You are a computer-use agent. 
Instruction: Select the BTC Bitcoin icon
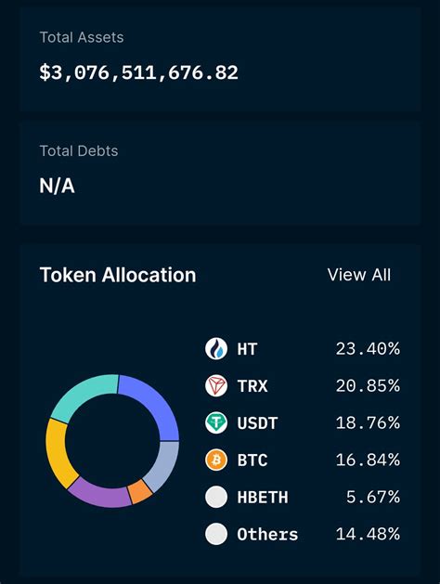pos(216,460)
